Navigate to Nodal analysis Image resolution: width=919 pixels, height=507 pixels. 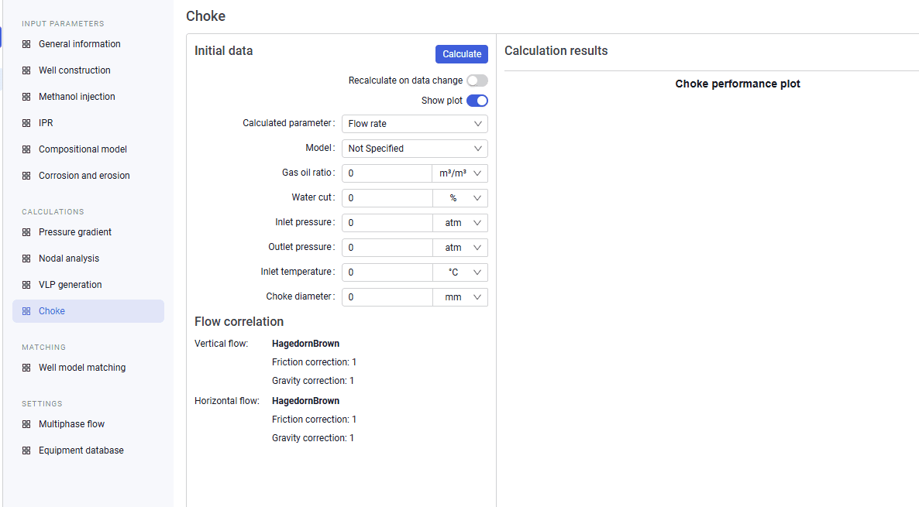pyautogui.click(x=69, y=259)
